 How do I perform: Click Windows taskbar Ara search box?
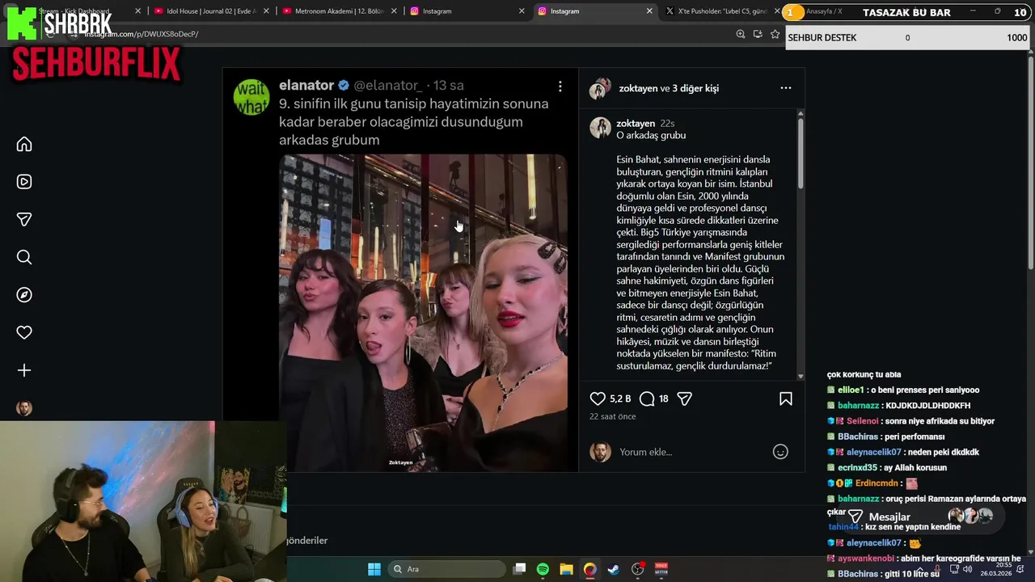(446, 569)
